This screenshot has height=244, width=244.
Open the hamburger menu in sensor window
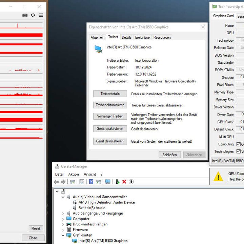coord(41,15)
